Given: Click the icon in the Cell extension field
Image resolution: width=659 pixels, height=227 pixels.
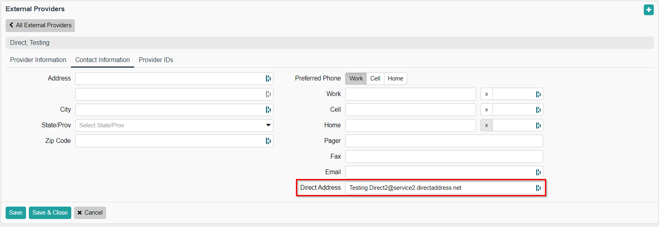Looking at the screenshot, I should pos(538,110).
